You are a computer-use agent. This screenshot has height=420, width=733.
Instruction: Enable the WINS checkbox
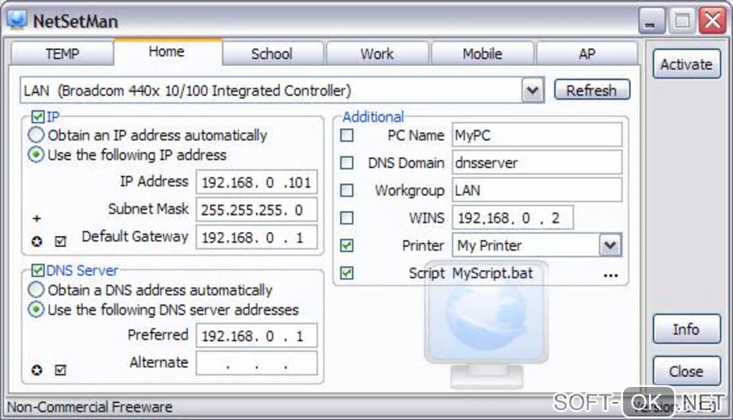[x=347, y=218]
